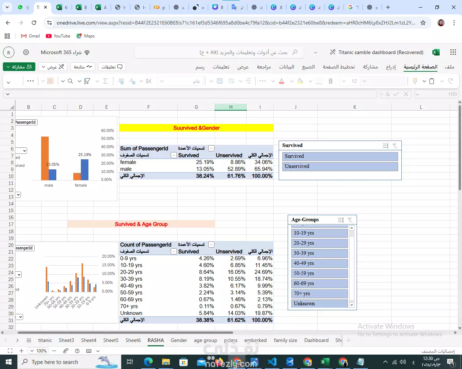Viewport: 462px width, 369px height.
Task: Toggle the wrap text icon
Action: pos(231,81)
